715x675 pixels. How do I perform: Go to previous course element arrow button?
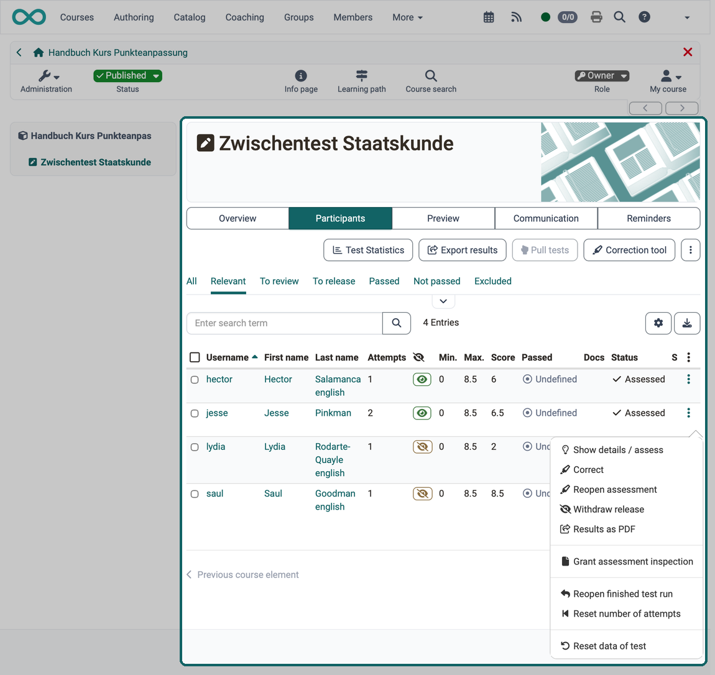(x=645, y=108)
